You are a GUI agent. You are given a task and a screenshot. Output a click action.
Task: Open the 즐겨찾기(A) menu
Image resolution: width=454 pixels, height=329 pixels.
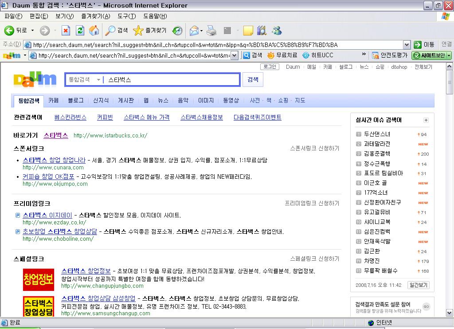tap(96, 16)
